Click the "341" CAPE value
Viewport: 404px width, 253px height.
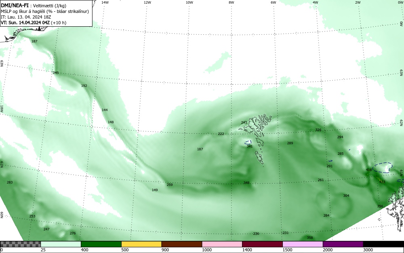click(250, 146)
